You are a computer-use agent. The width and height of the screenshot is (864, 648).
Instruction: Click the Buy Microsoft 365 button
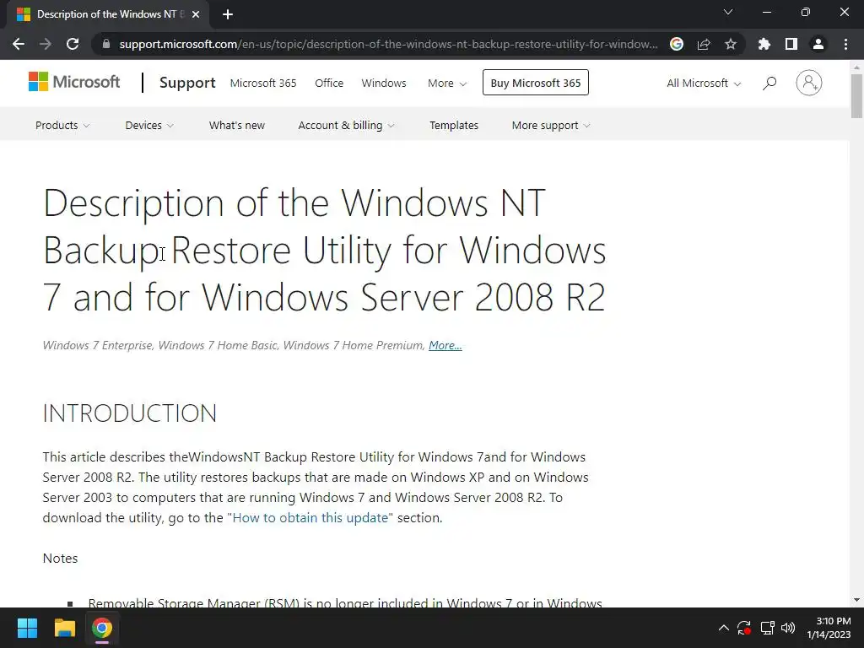pyautogui.click(x=536, y=83)
